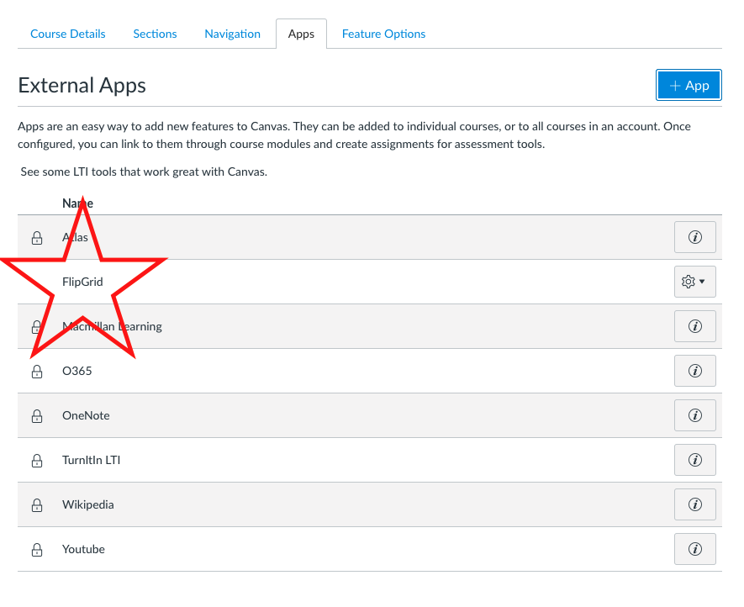This screenshot has height=607, width=744.
Task: Select the lock icon beside Wikipedia
Action: click(x=37, y=505)
